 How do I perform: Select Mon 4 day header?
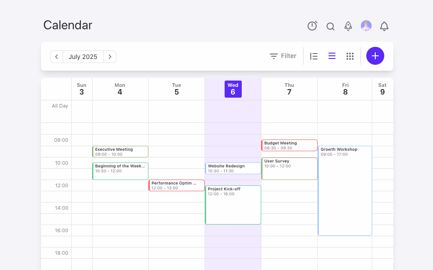point(120,89)
